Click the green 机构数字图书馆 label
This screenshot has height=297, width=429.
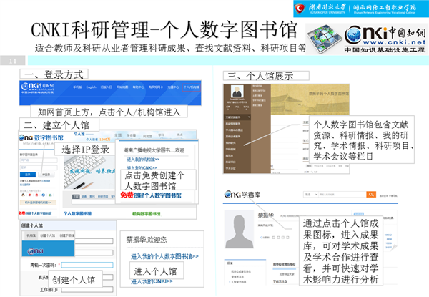[146, 213]
